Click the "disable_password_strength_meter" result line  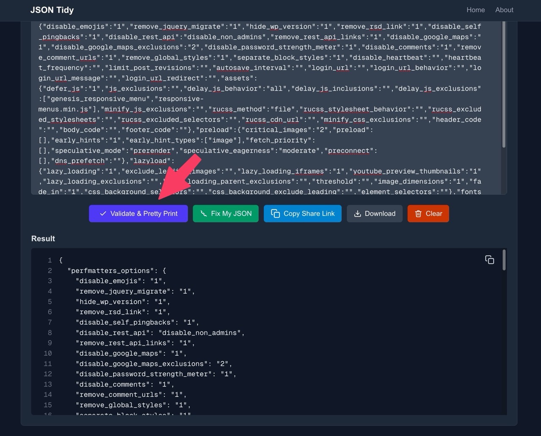click(156, 374)
